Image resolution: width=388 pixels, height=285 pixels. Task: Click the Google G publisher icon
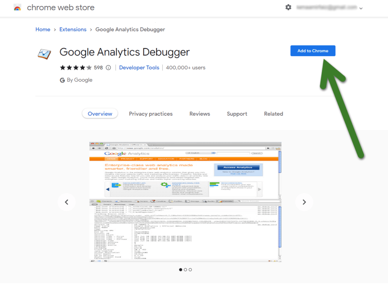point(63,80)
